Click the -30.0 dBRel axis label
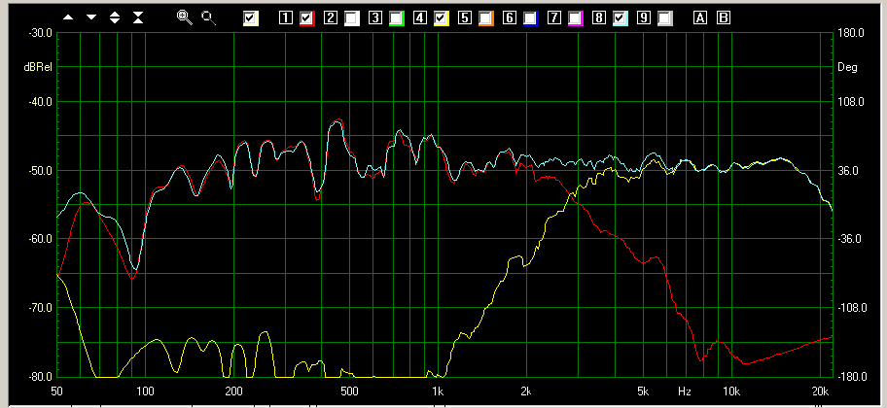 pyautogui.click(x=39, y=33)
